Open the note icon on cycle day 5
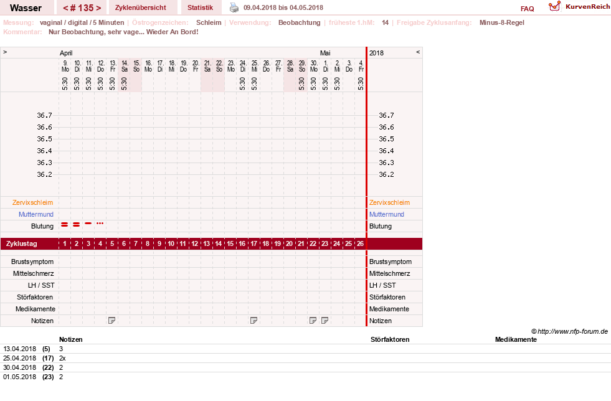This screenshot has width=611, height=401. (x=112, y=321)
